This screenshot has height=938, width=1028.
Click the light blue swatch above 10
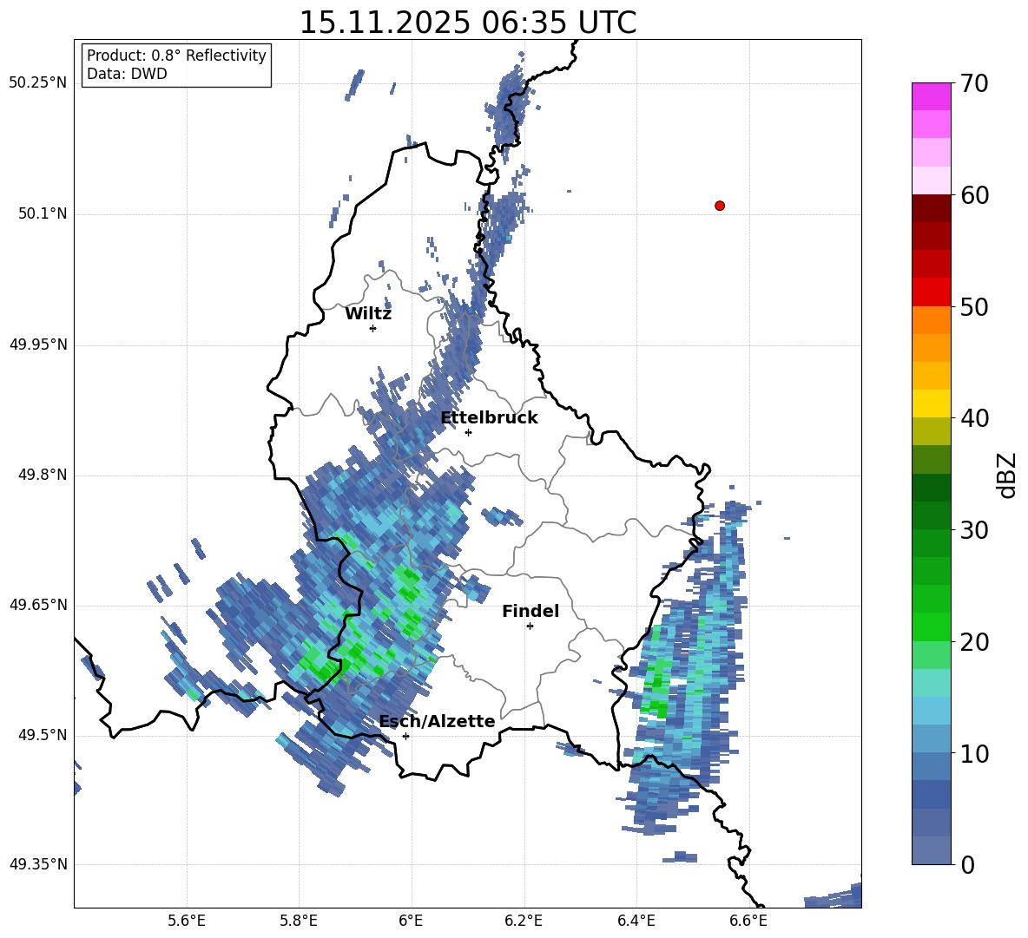coord(931,739)
